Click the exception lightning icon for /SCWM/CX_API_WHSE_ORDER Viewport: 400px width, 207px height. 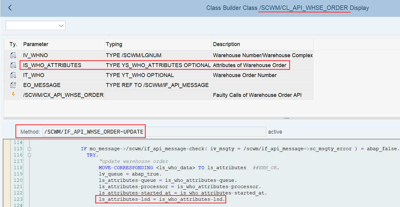click(13, 95)
